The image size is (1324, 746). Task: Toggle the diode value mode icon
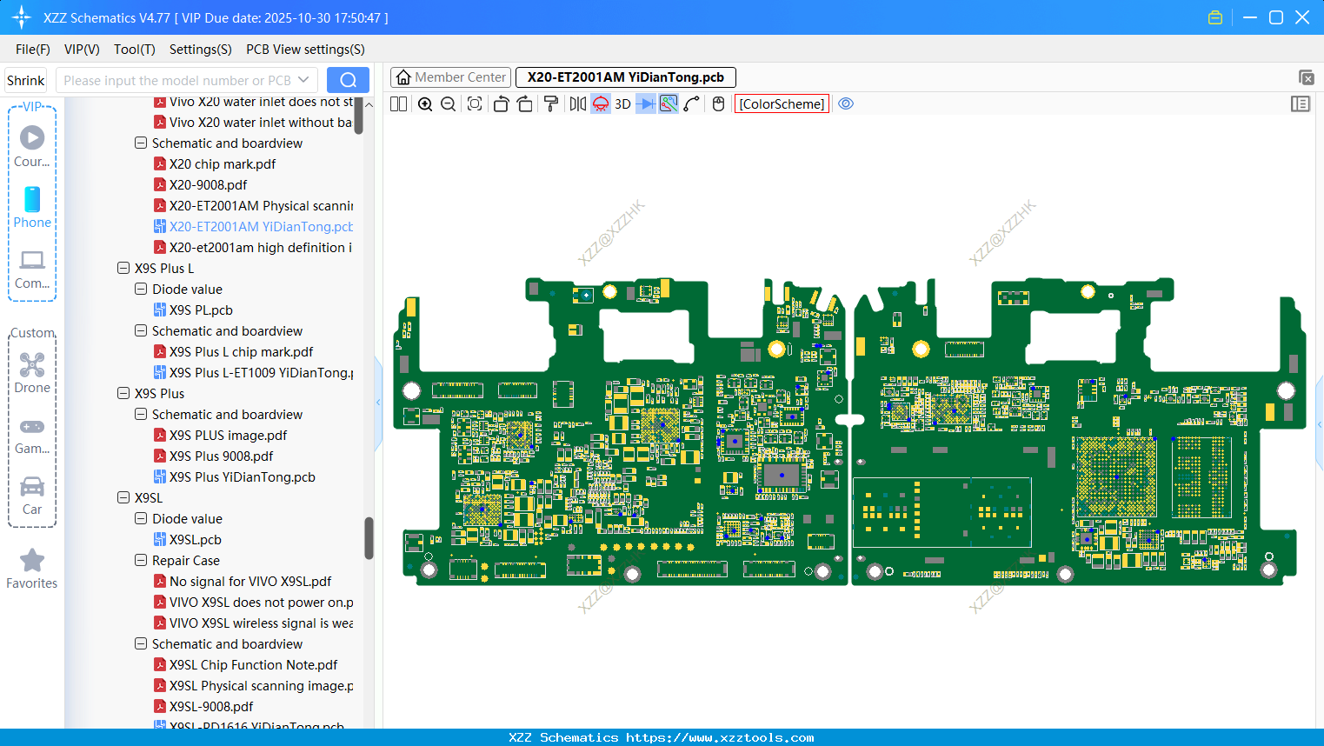pyautogui.click(x=646, y=104)
